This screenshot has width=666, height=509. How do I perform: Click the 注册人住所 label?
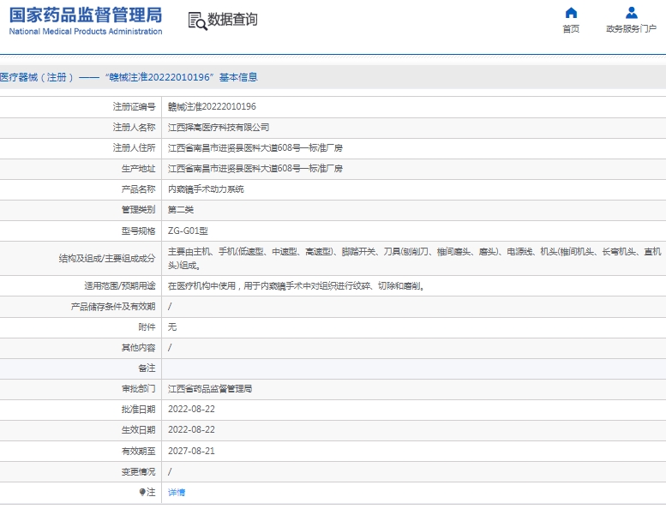(x=135, y=147)
